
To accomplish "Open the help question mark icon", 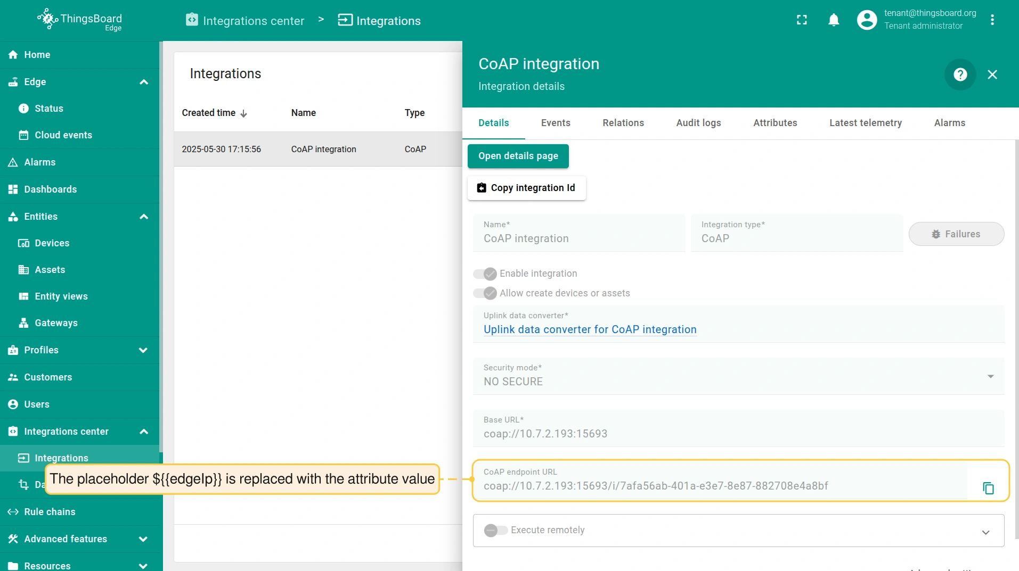I will coord(960,75).
